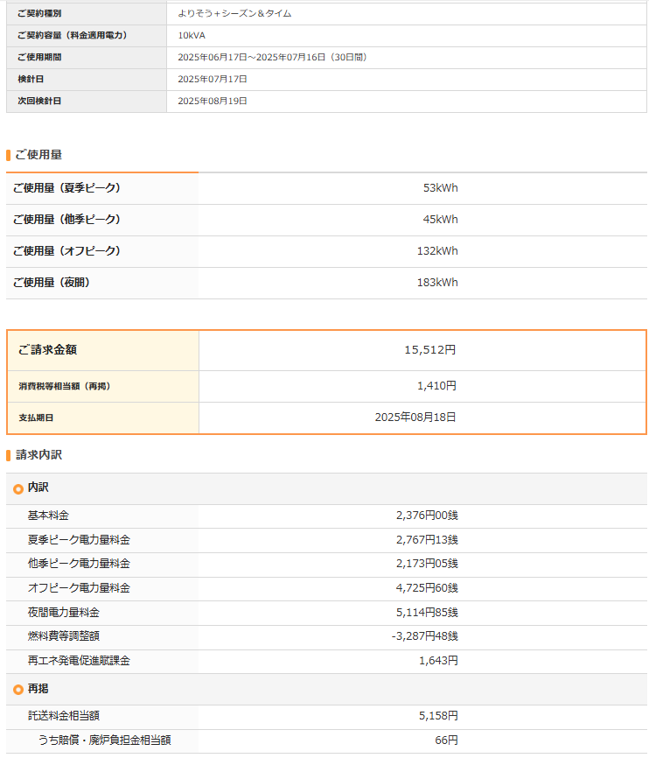Select the ご使用量(他季ピーク) row label
Screen dimensions: 649x758
point(66,220)
